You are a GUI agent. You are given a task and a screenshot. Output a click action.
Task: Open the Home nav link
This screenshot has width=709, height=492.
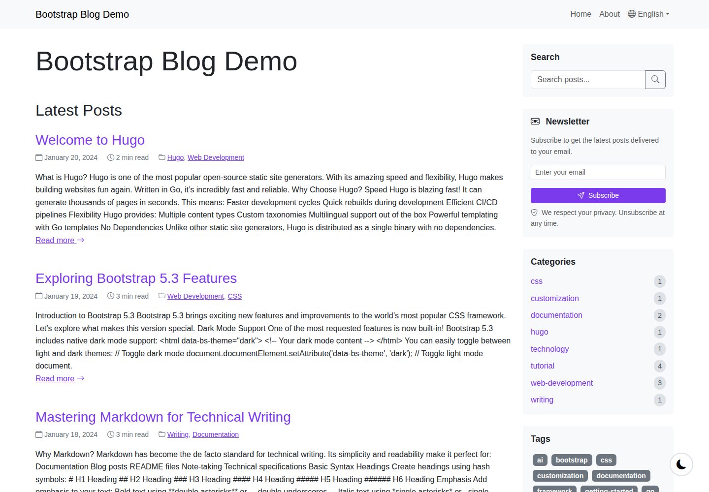(580, 14)
